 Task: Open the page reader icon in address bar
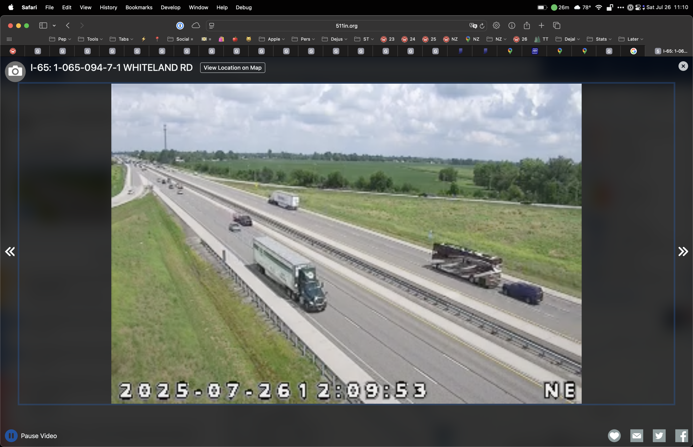[212, 26]
